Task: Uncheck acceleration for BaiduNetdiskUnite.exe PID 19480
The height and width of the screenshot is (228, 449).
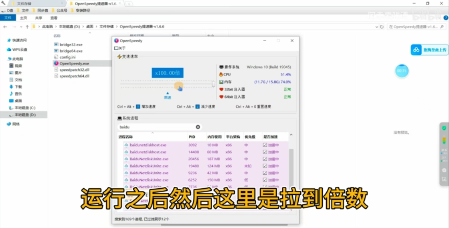Action: pyautogui.click(x=265, y=166)
